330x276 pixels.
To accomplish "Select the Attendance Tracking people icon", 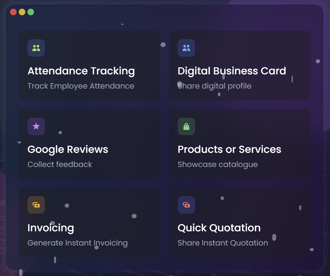I will click(36, 48).
